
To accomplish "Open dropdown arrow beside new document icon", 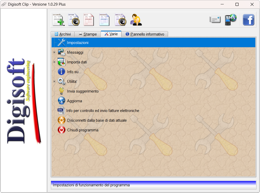I will tap(64, 25).
